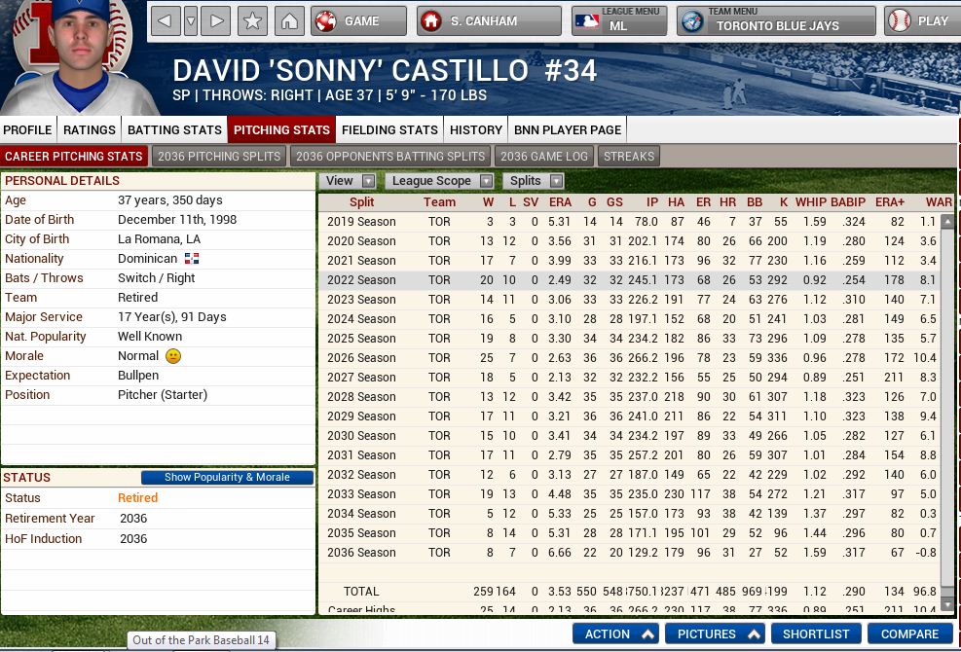
Task: Select the 2036 Season row
Action: click(629, 553)
